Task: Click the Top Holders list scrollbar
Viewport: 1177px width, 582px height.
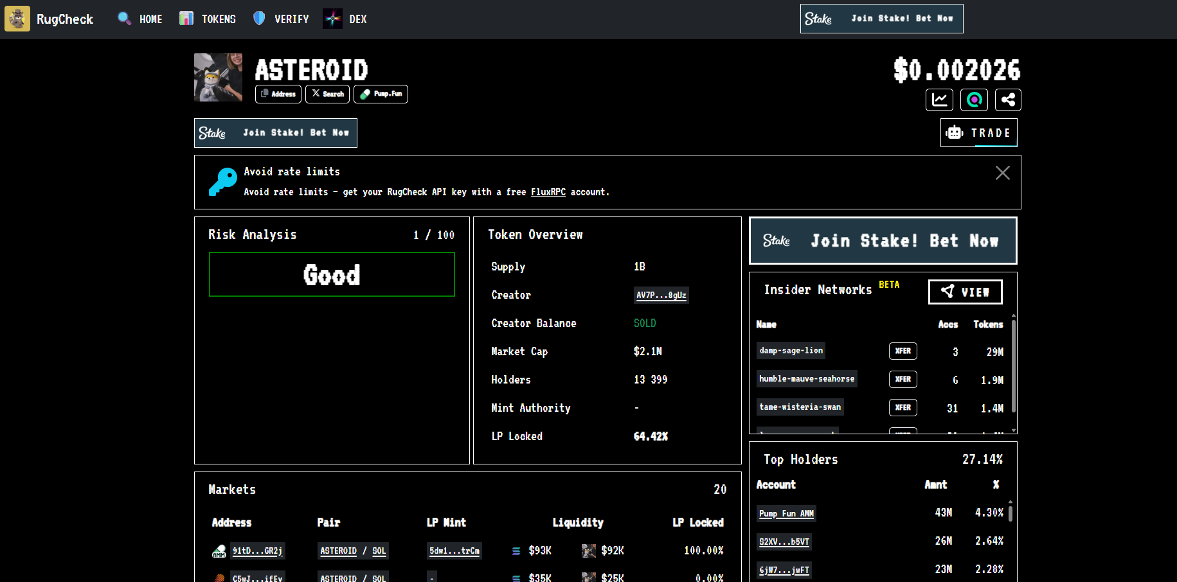Action: pos(1011,514)
